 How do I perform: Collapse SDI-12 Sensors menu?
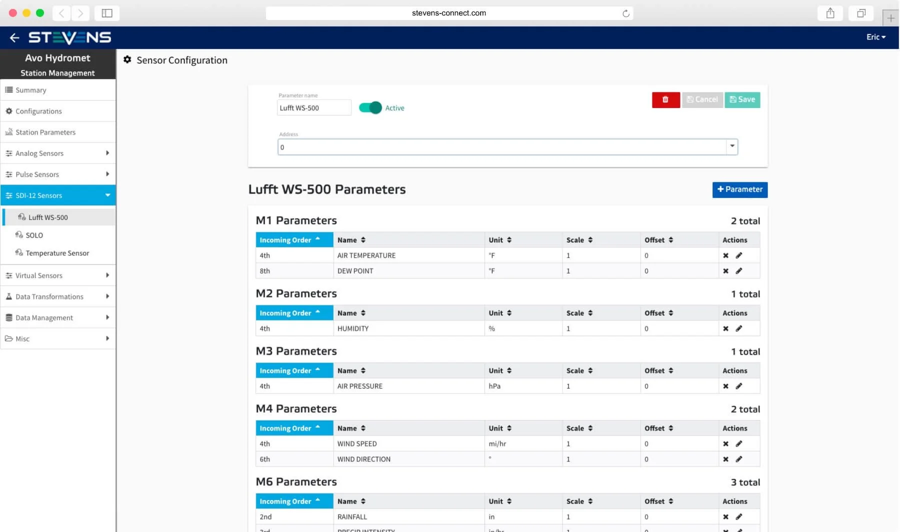coord(58,195)
